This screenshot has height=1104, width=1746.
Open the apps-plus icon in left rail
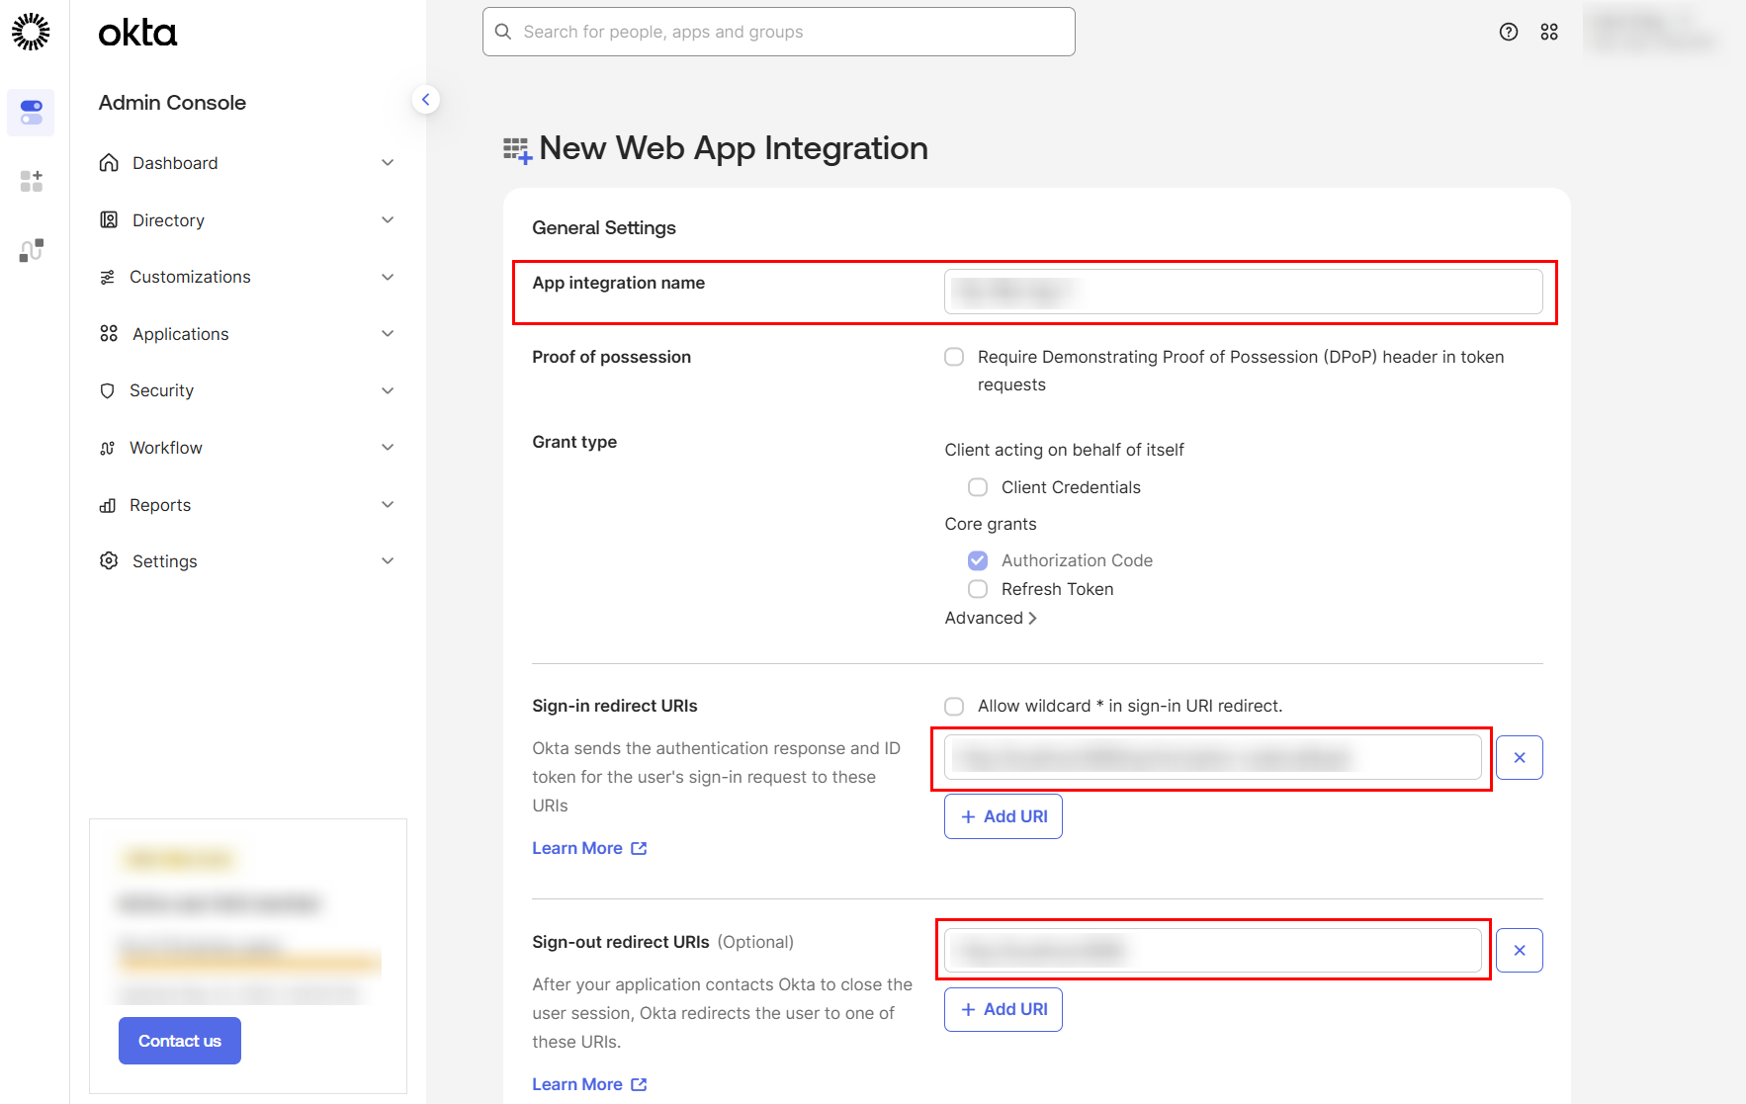tap(32, 181)
